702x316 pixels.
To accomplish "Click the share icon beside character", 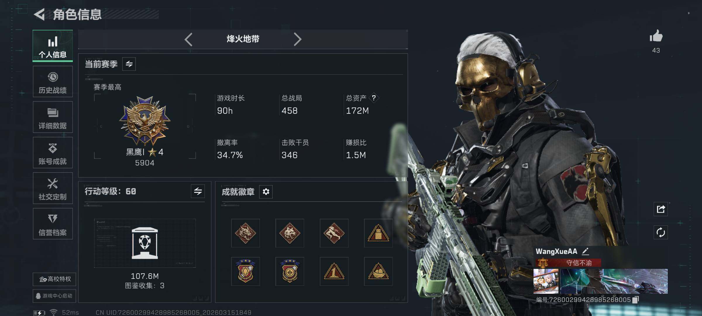I will point(661,209).
